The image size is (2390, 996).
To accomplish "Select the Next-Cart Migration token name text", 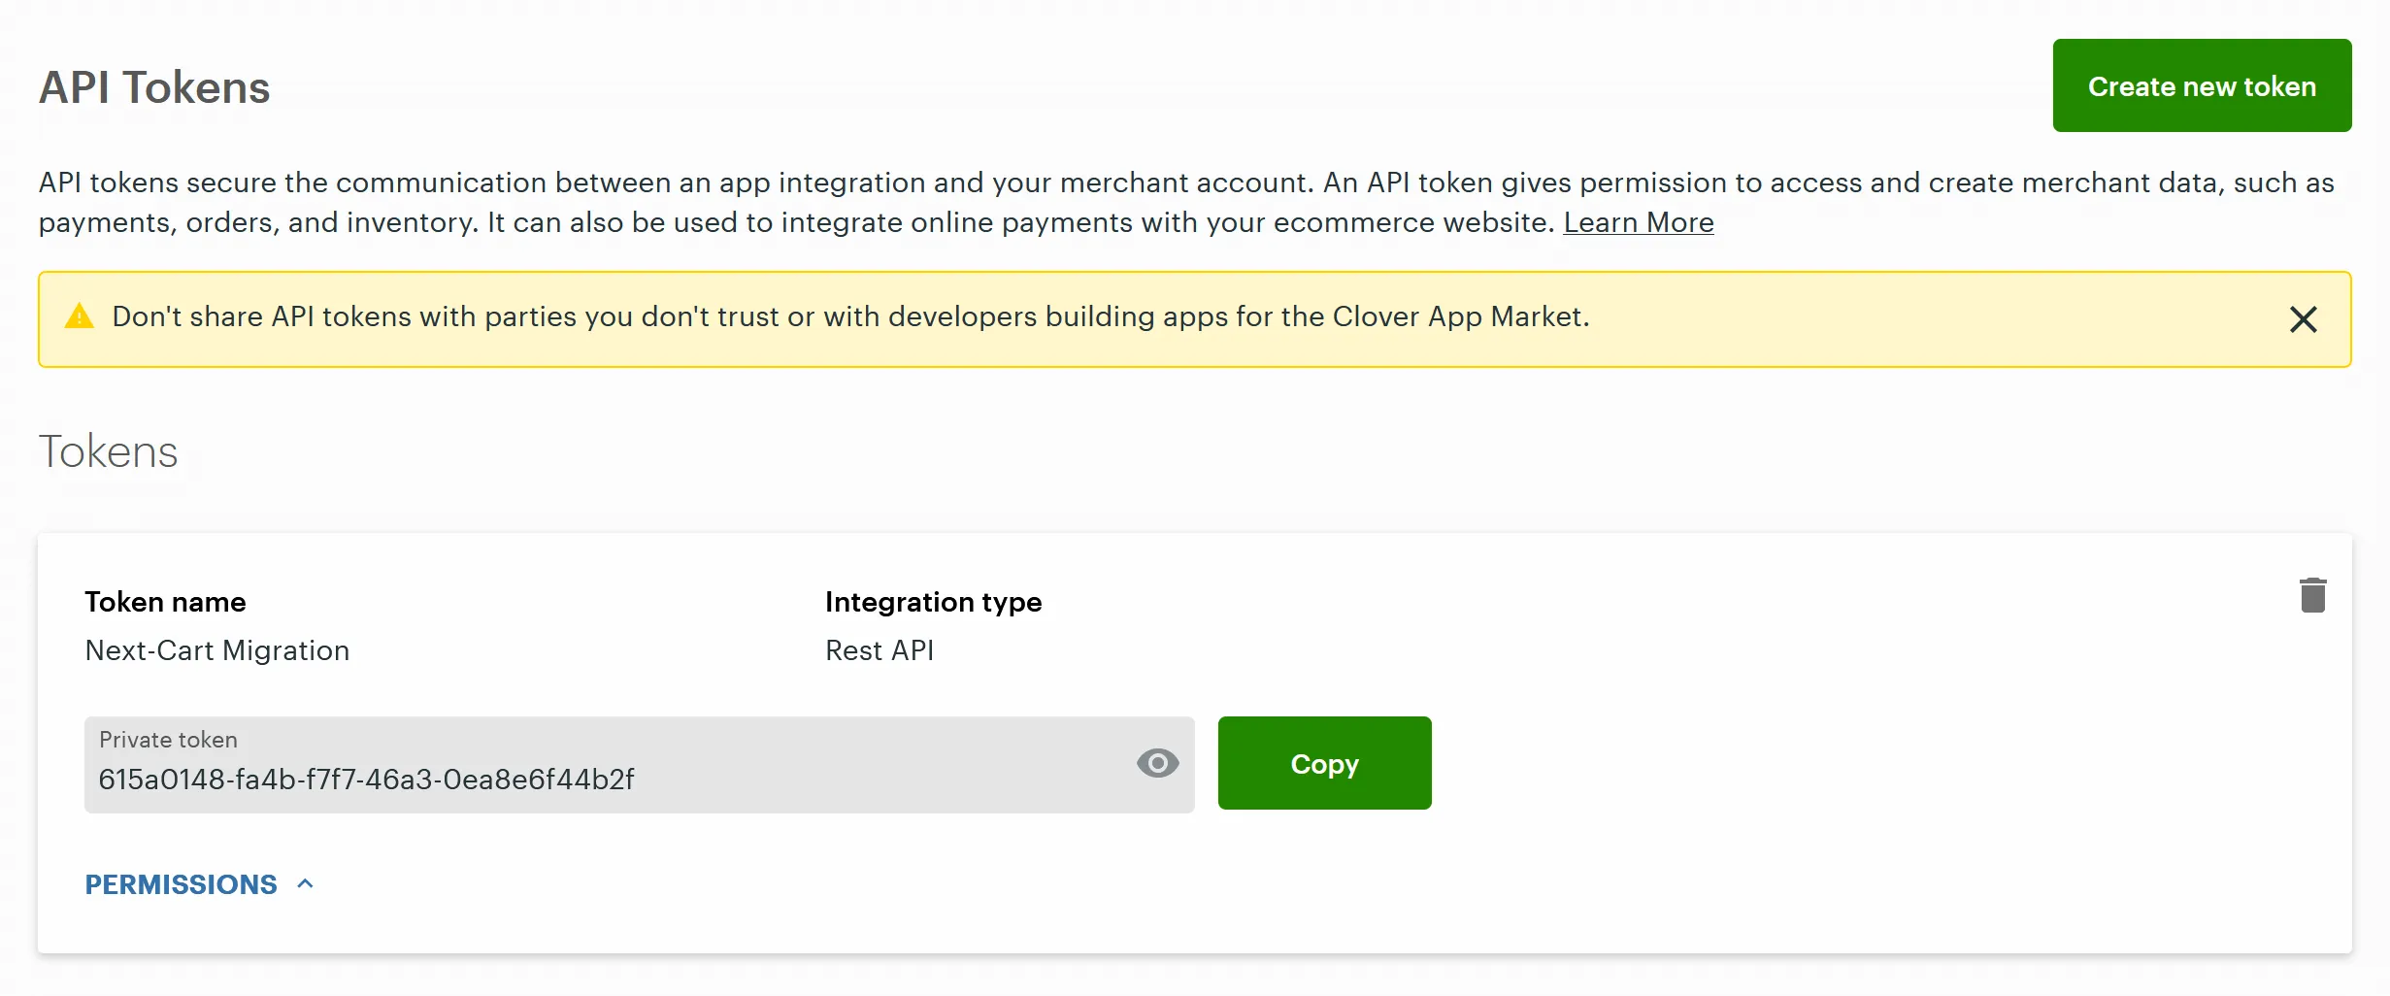I will (x=217, y=650).
